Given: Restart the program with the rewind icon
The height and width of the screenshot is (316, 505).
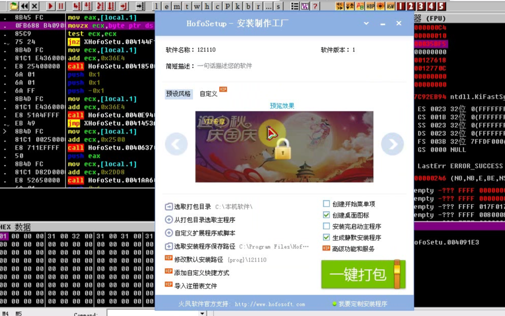Looking at the screenshot, I should 24,6.
